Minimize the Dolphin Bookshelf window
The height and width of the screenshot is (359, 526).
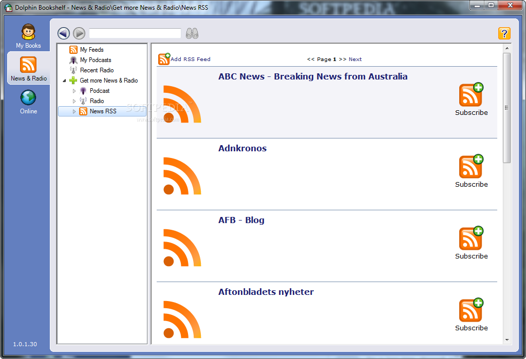pos(477,5)
